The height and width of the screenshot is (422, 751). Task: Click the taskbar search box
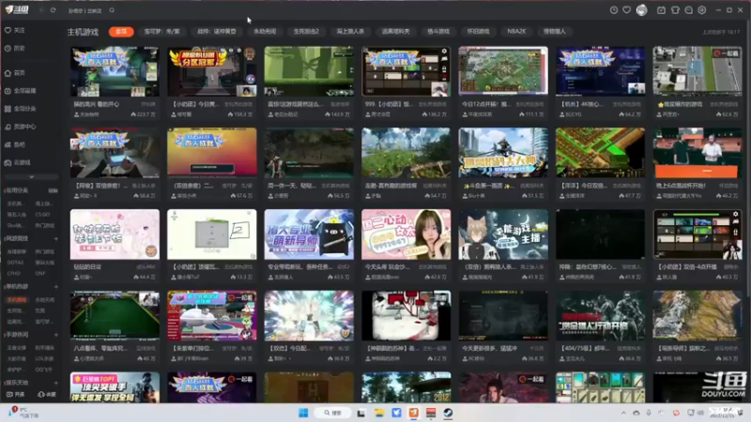(x=333, y=413)
